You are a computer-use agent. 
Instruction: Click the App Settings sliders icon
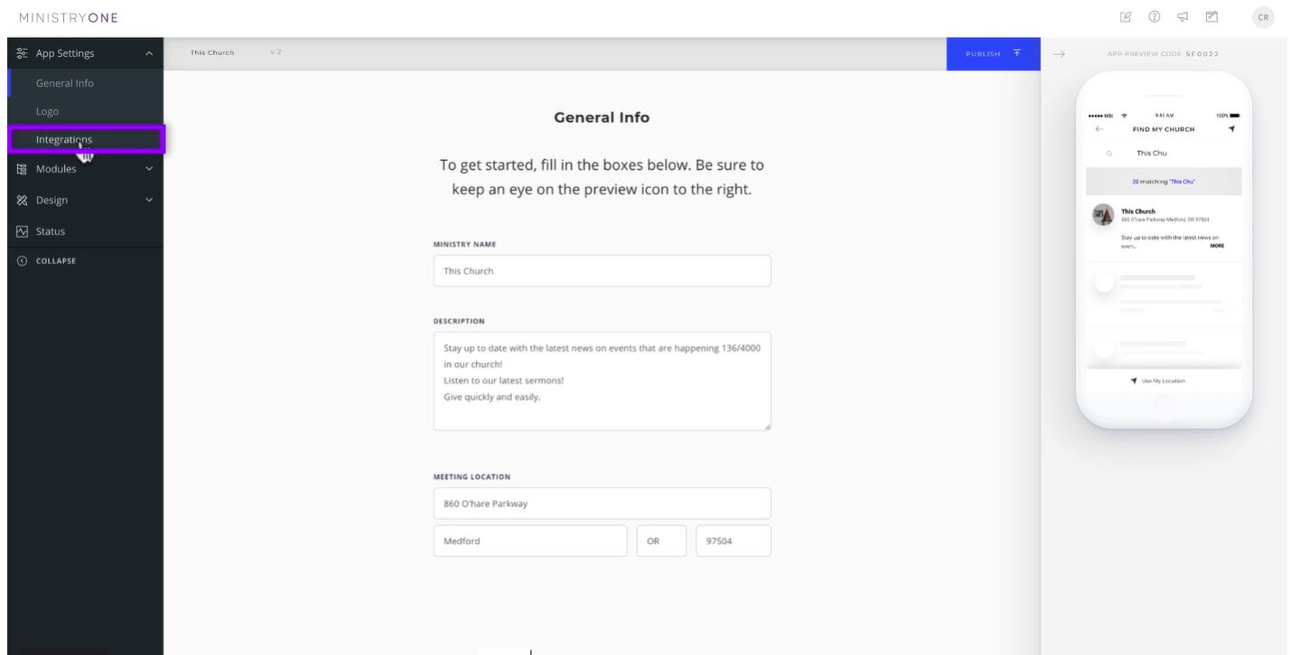tap(22, 53)
